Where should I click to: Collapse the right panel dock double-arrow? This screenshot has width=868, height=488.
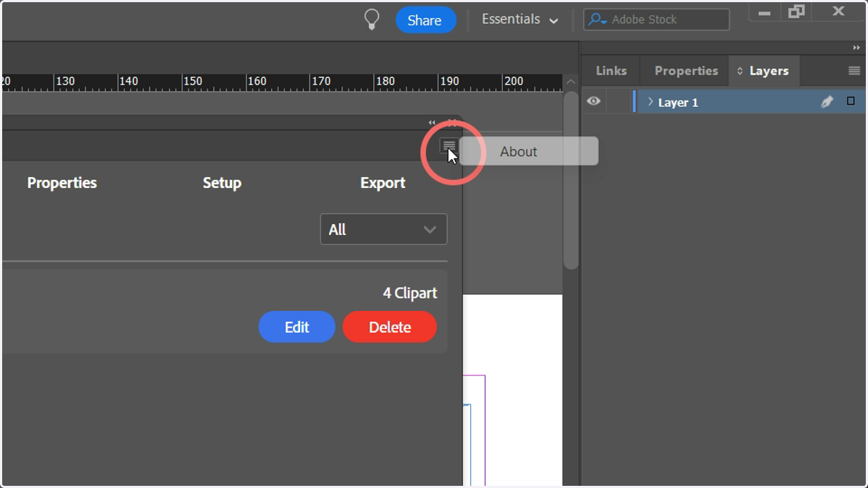pyautogui.click(x=857, y=48)
